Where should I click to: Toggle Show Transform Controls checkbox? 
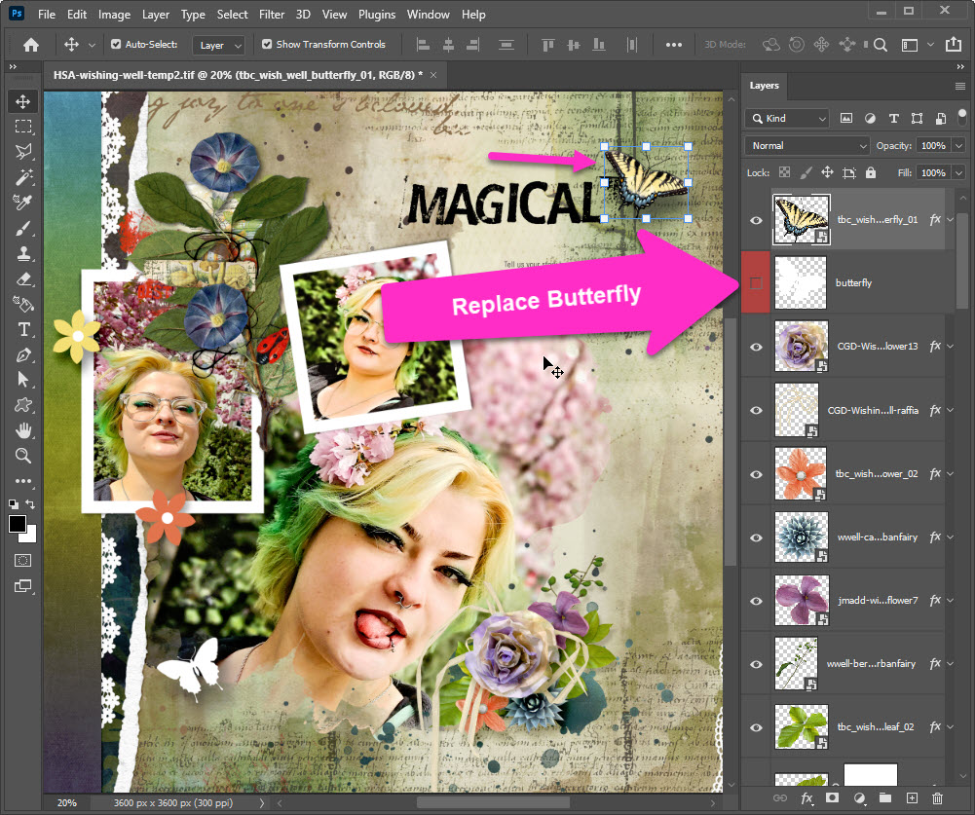pyautogui.click(x=267, y=45)
